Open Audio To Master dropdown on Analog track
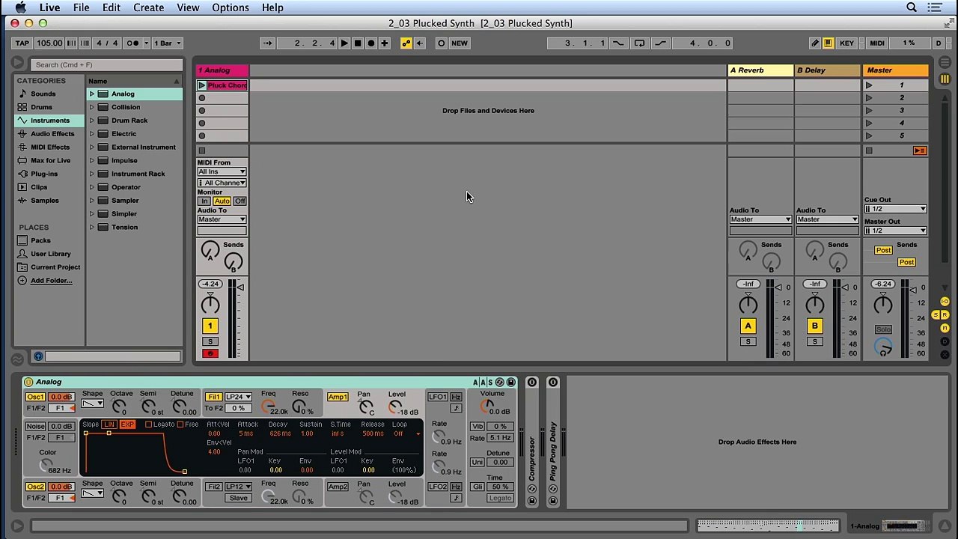The height and width of the screenshot is (539, 958). (222, 219)
